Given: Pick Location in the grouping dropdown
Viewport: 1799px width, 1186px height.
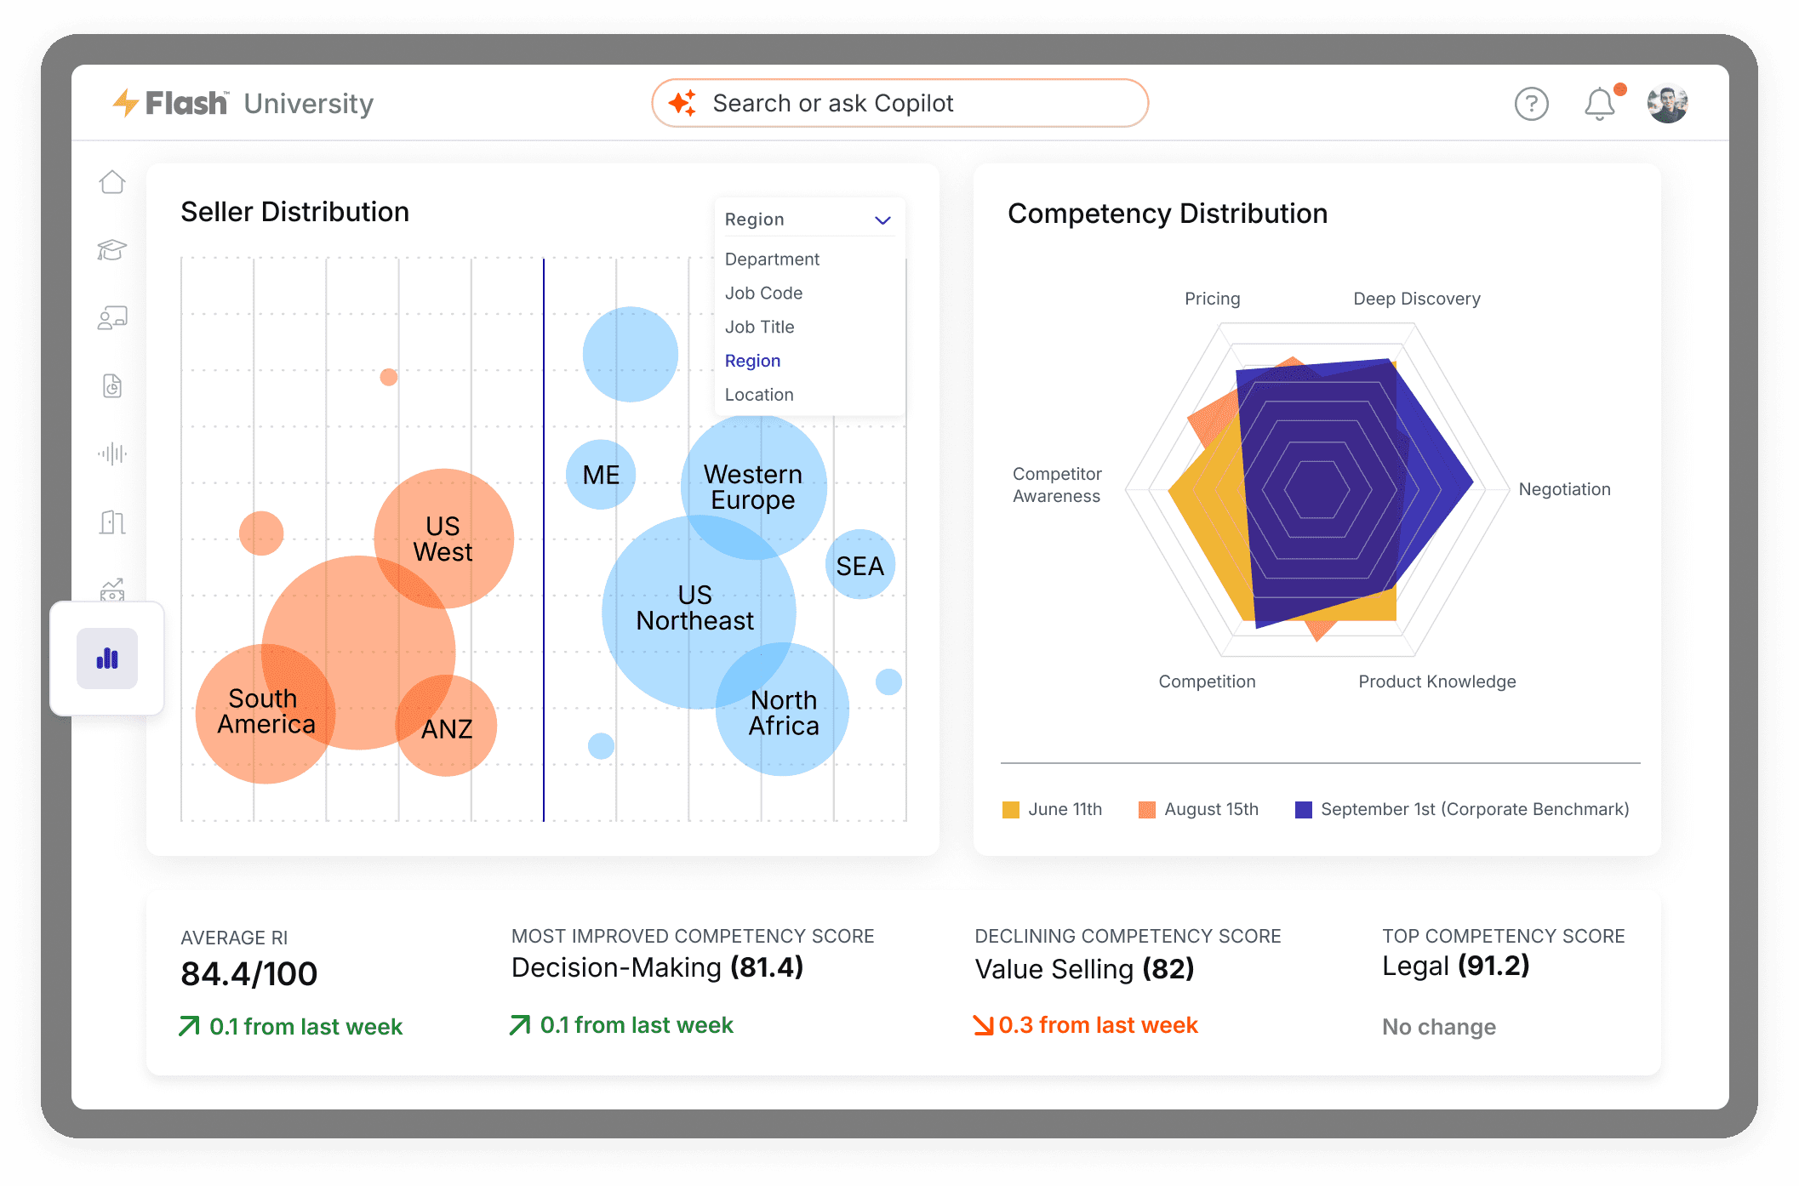Looking at the screenshot, I should 759,395.
